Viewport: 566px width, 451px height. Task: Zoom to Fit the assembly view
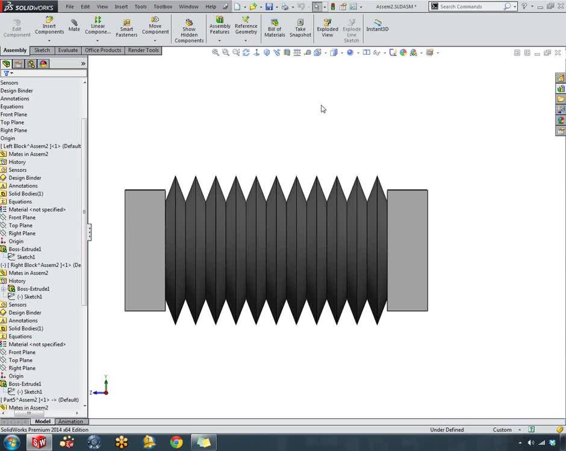215,52
